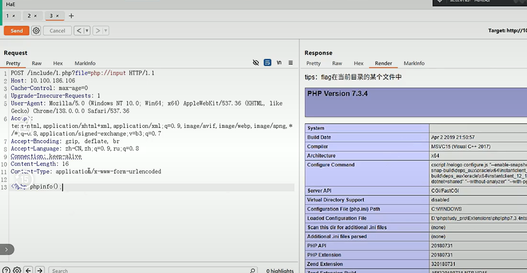
Task: Open Repeater settings gear icon
Action: click(36, 30)
